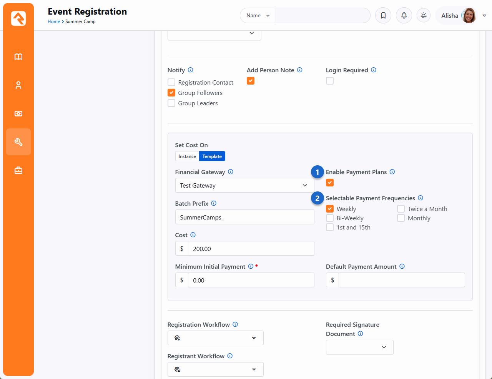Viewport: 492px width, 379px height.
Task: Open the person icon in the sidebar
Action: tap(18, 85)
